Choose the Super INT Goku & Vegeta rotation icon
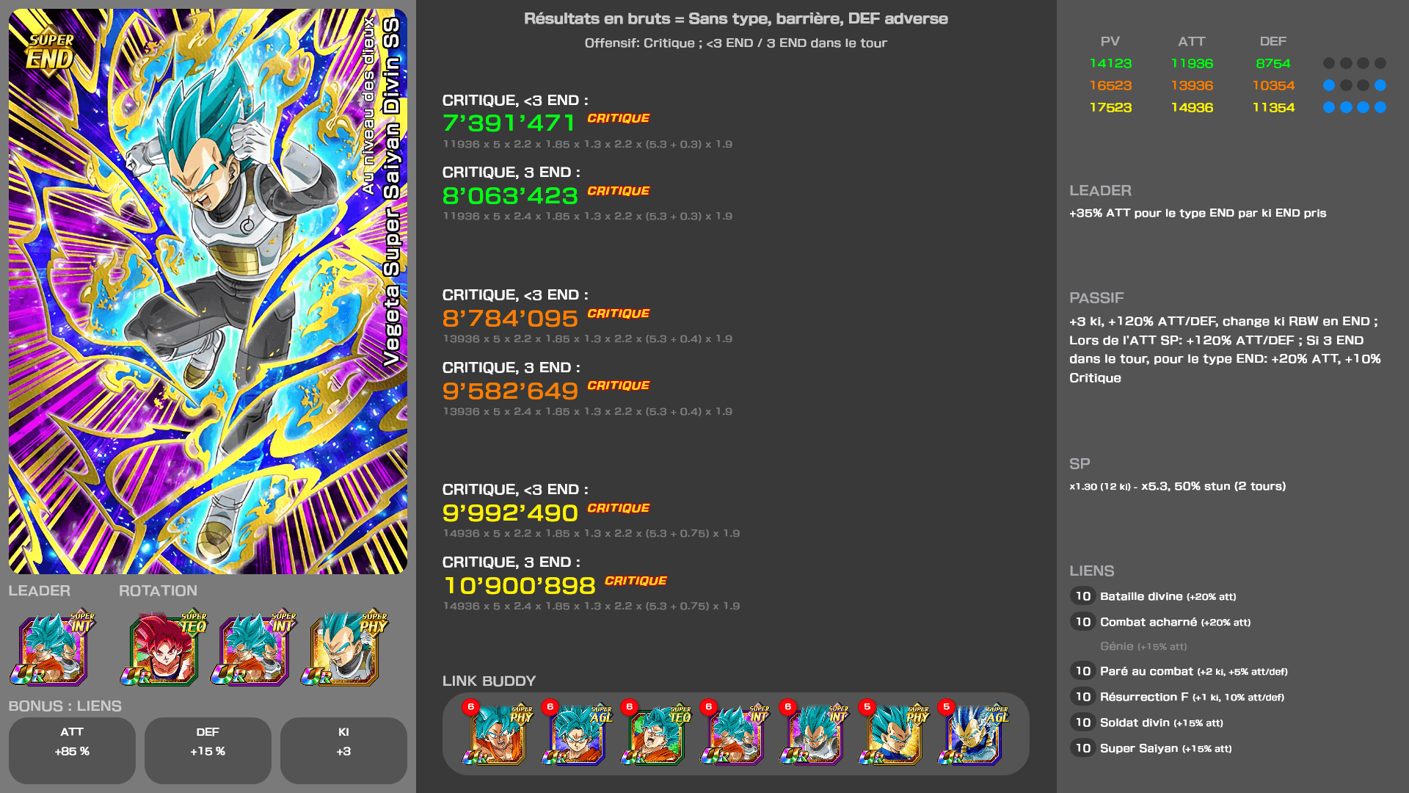1409x793 pixels. tap(253, 649)
